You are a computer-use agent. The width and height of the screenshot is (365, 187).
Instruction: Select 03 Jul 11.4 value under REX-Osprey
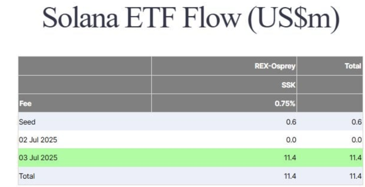(290, 158)
